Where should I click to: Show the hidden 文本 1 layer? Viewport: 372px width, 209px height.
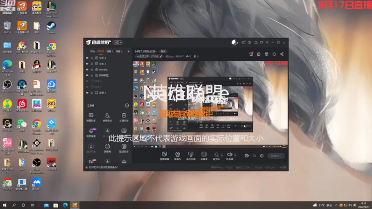tap(87, 87)
